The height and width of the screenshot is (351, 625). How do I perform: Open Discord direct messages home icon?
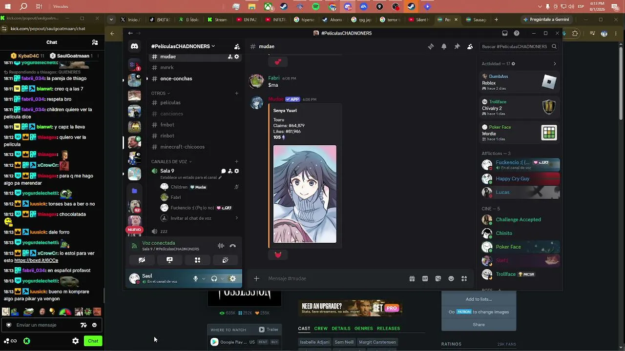pyautogui.click(x=134, y=46)
